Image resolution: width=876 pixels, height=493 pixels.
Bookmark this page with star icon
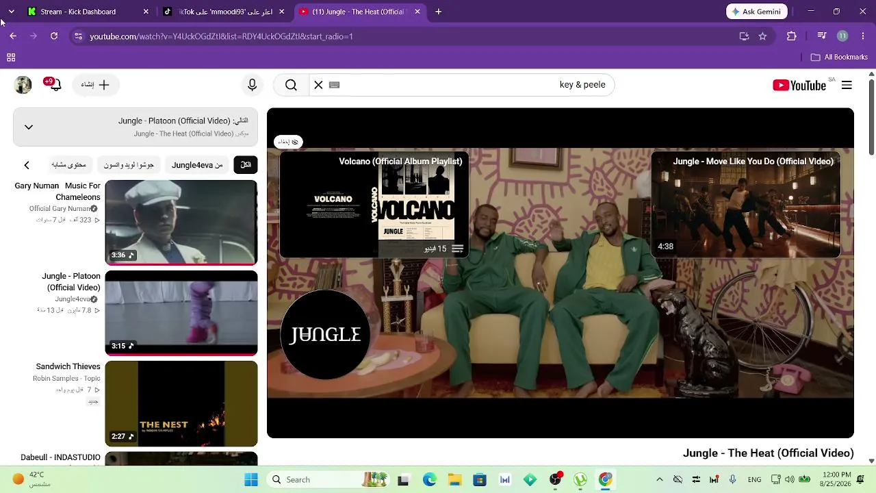click(x=762, y=36)
